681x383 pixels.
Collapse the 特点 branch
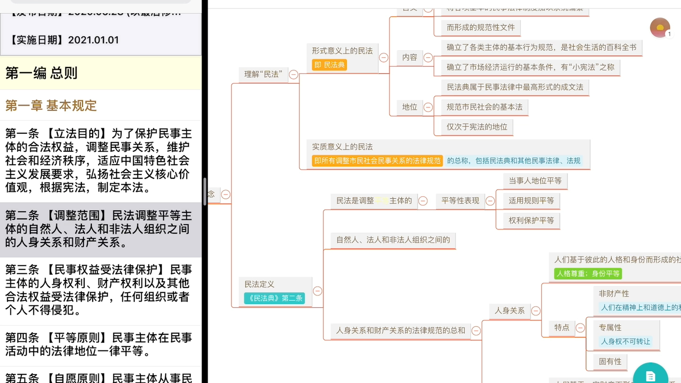[x=580, y=328]
